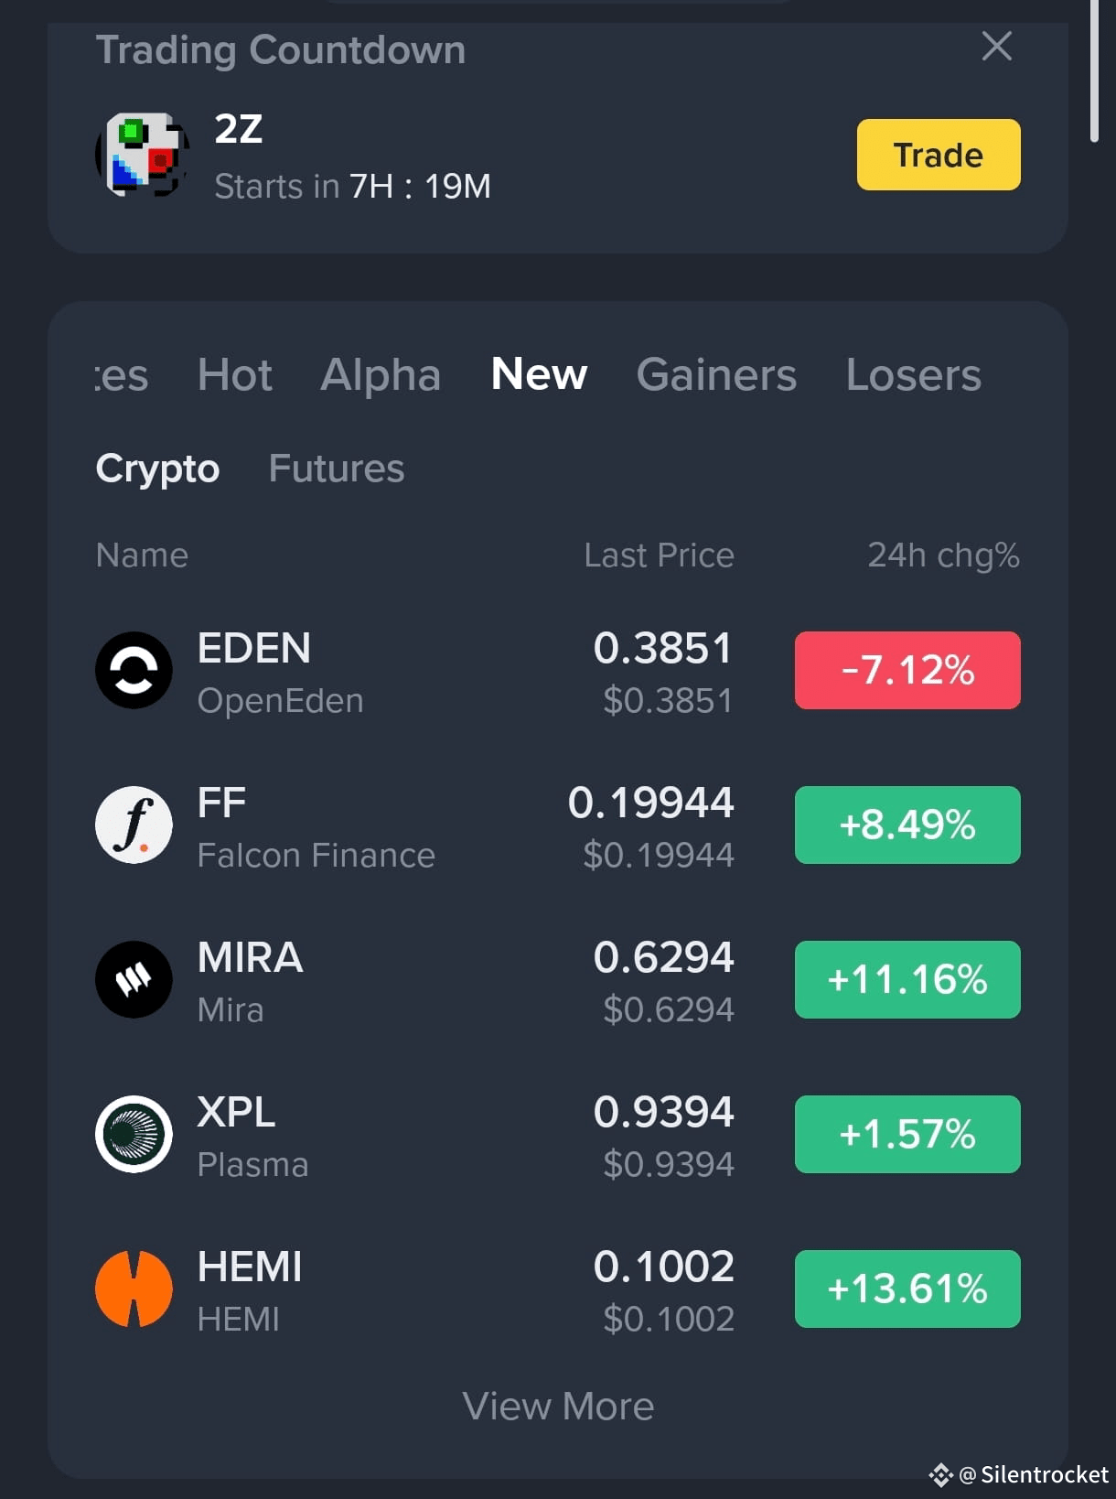
Task: Click the orange HEMI coin logo
Action: pyautogui.click(x=134, y=1289)
